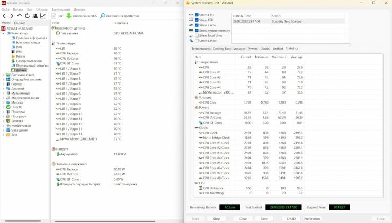Select the Електроживлення battery icon
The height and width of the screenshot is (223, 392).
tap(13, 61)
